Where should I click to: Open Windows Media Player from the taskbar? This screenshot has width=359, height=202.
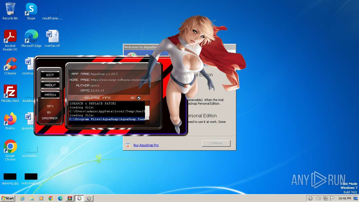click(41, 198)
